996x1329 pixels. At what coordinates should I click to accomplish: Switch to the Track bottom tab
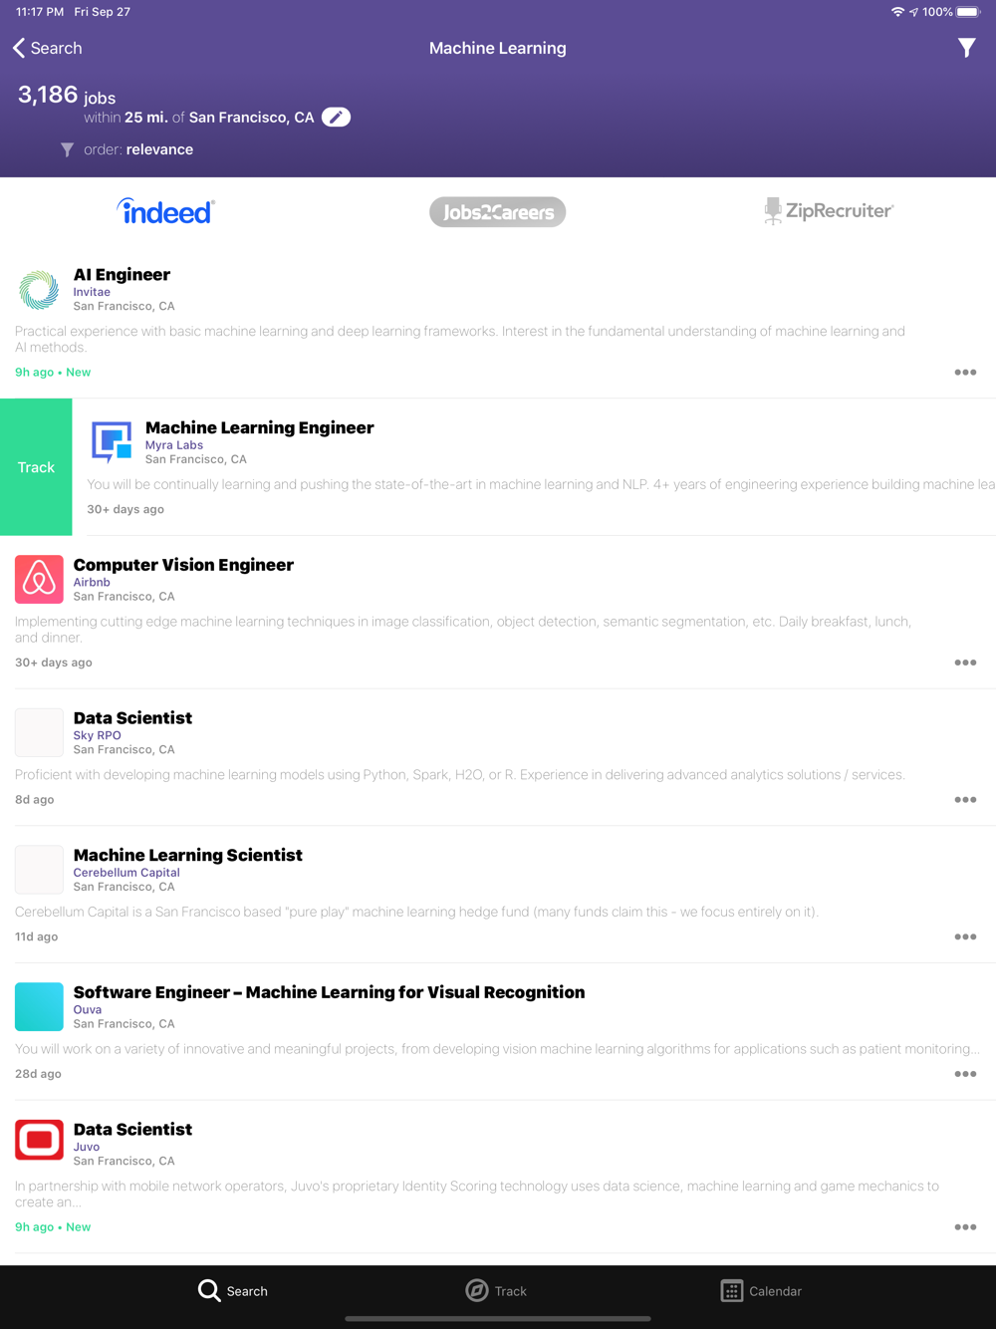tap(496, 1291)
